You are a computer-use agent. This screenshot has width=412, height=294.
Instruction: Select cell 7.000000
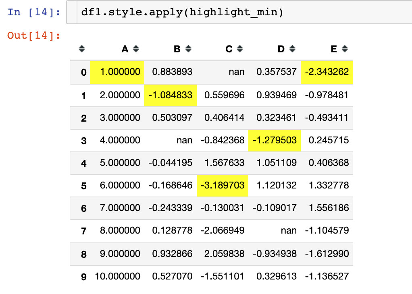(x=117, y=208)
